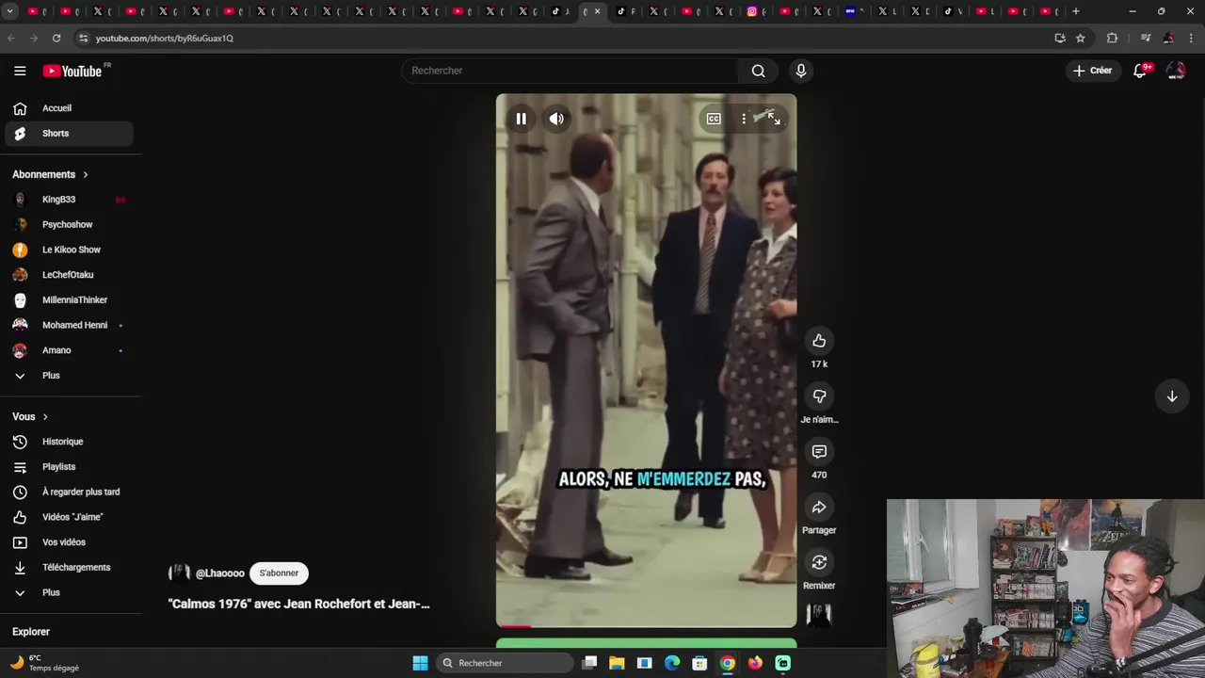The image size is (1205, 678).
Task: Mute the Short's volume
Action: [x=556, y=119]
